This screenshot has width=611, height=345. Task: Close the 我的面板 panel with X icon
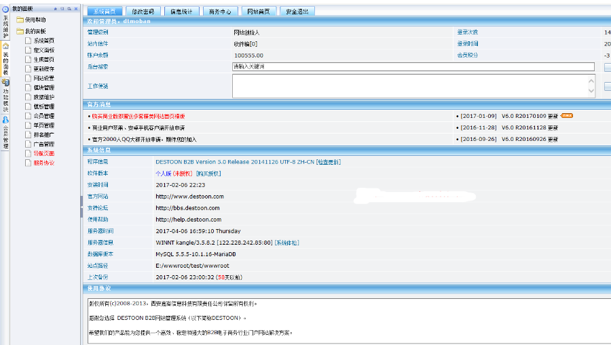(76, 9)
